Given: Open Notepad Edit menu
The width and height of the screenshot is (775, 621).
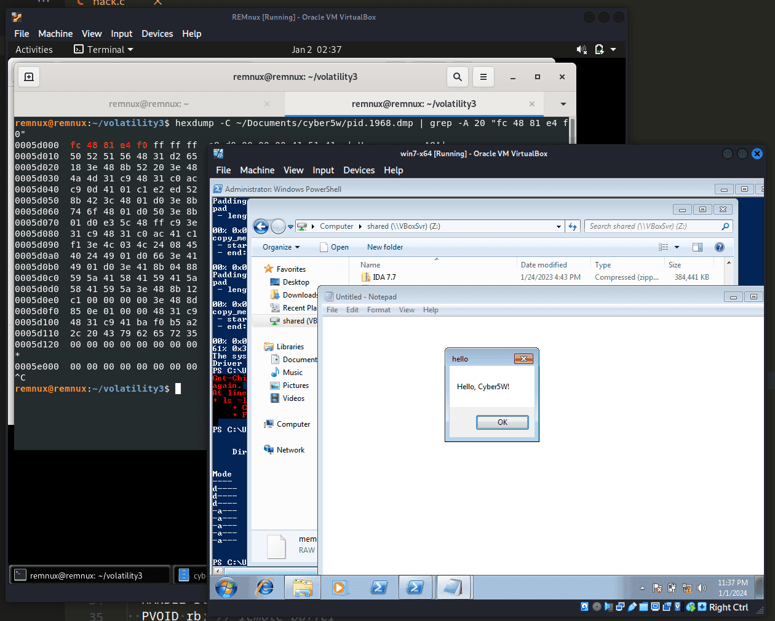Looking at the screenshot, I should coord(352,310).
